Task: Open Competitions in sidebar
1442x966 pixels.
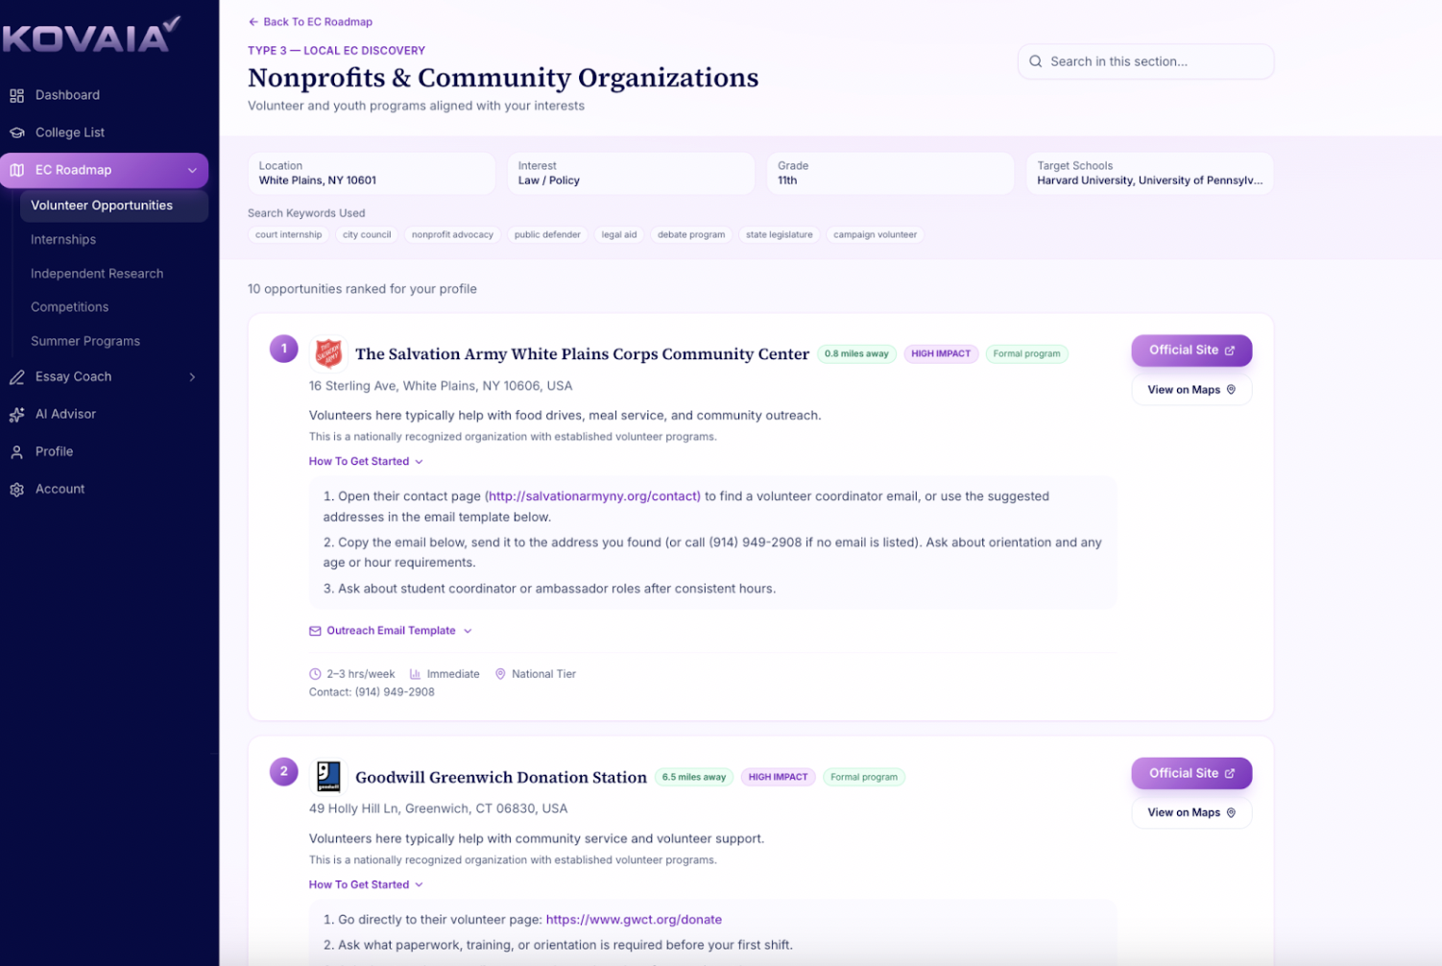Action: point(69,307)
